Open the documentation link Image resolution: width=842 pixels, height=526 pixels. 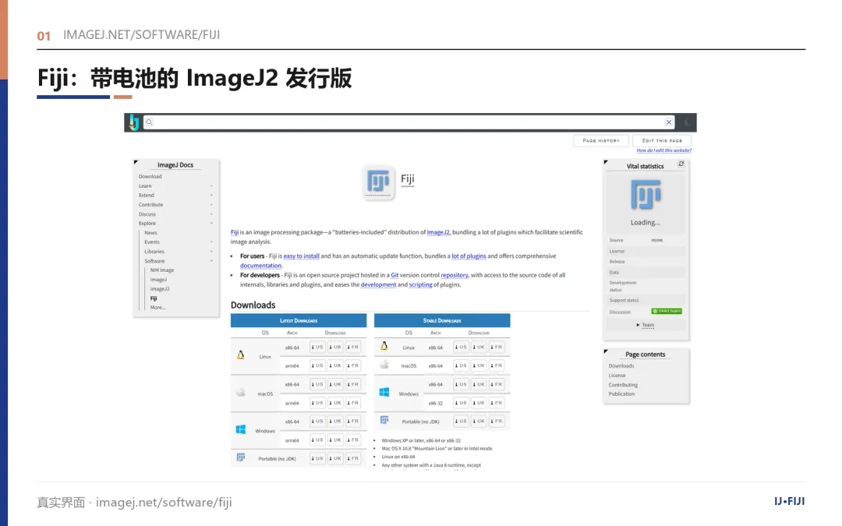point(260,266)
